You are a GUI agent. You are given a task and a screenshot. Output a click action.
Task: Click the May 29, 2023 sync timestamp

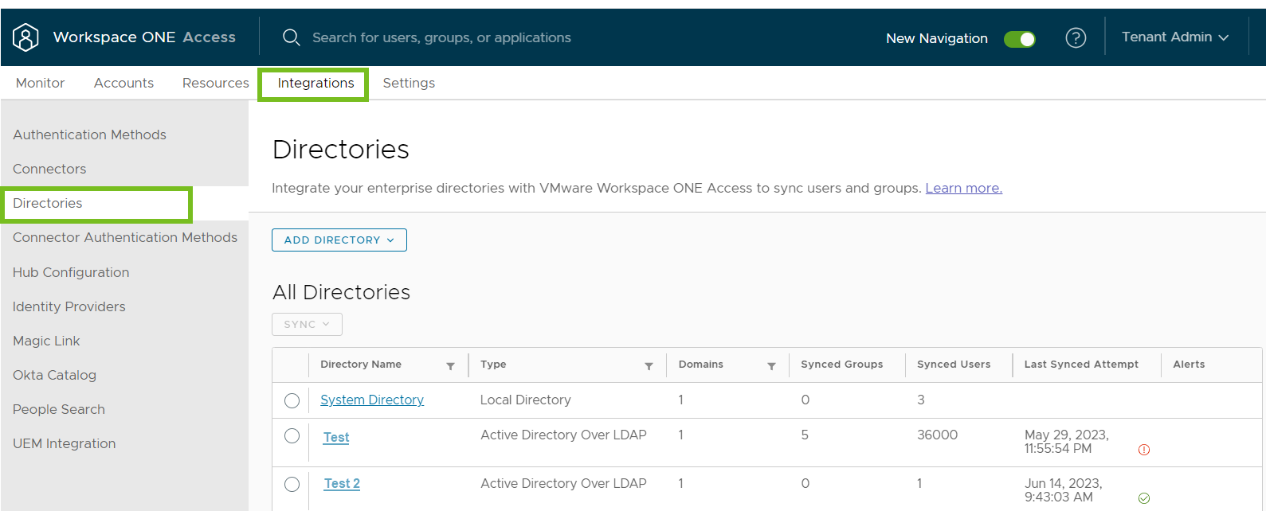(x=1066, y=442)
